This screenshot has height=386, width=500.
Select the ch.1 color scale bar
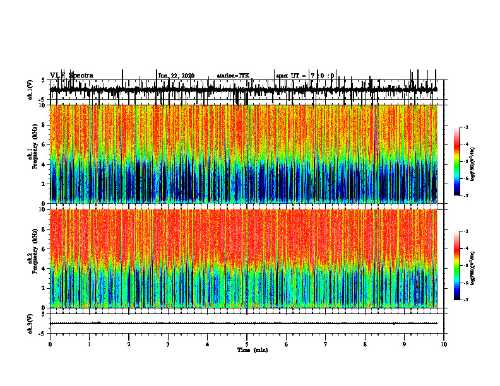click(456, 161)
